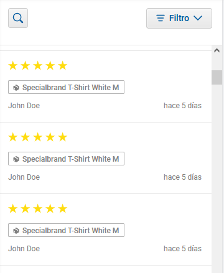Click the package icon in third review tag
The height and width of the screenshot is (273, 224).
[16, 231]
